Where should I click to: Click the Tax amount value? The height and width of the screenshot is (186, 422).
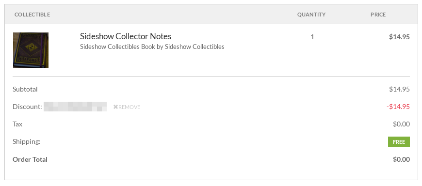point(401,124)
